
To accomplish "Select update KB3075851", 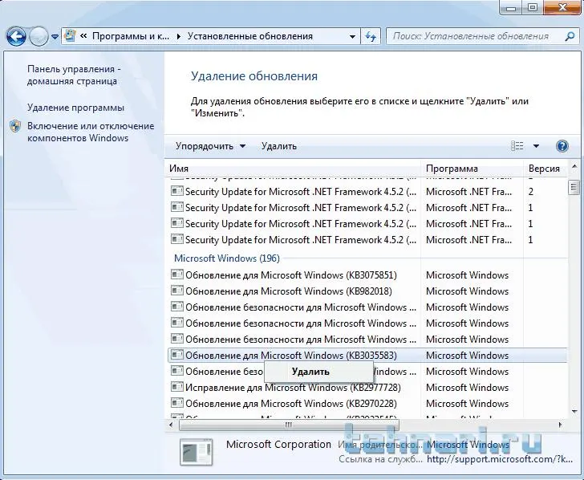I will (367, 275).
